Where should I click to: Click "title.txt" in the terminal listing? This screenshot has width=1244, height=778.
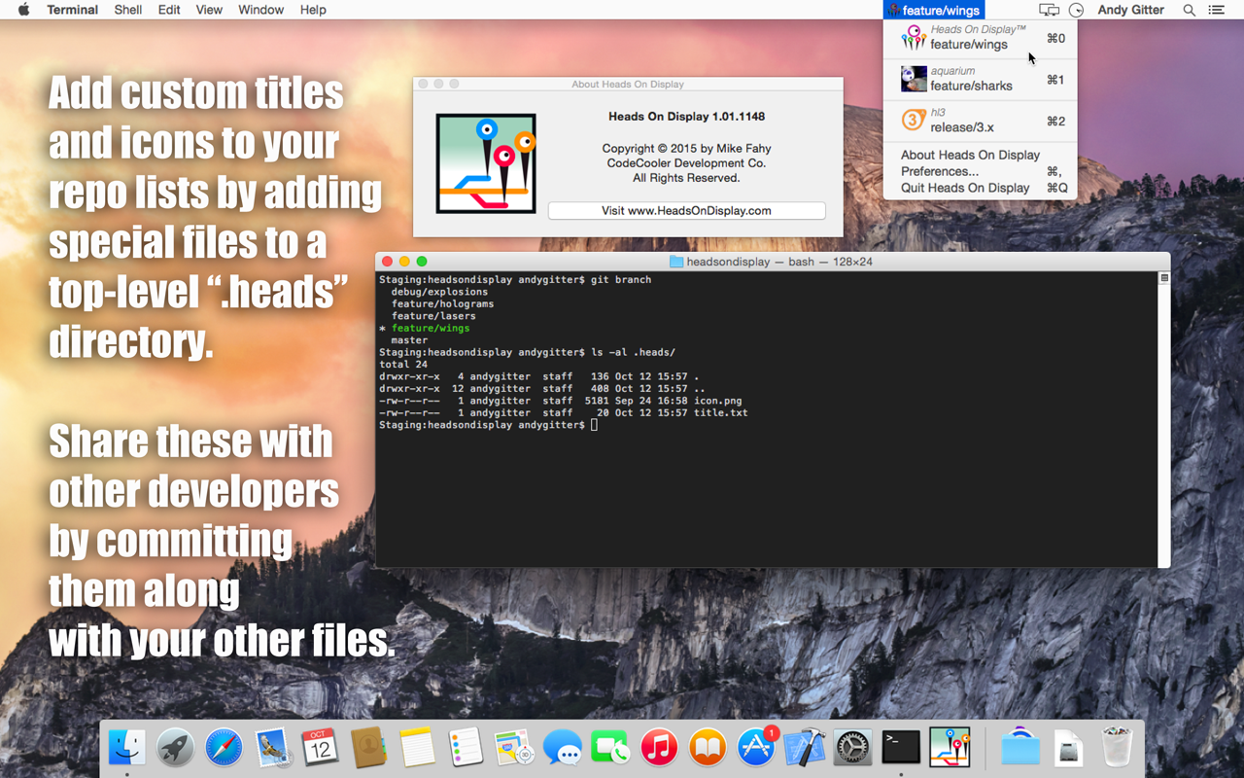tap(720, 412)
